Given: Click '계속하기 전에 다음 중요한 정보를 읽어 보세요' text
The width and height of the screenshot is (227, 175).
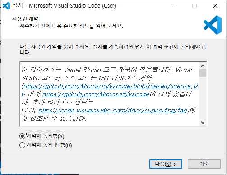Looking at the screenshot, I should point(71,26).
